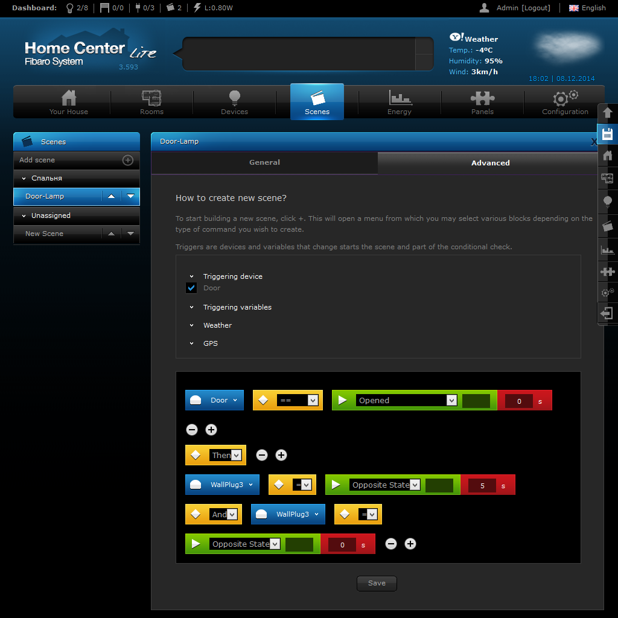Open the Scenes clapperboard tab
The image size is (618, 618).
tap(317, 101)
